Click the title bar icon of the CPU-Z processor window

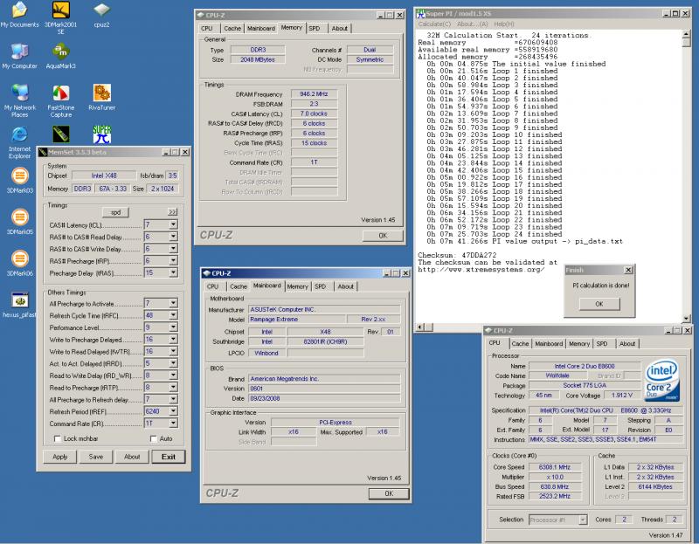click(x=488, y=331)
